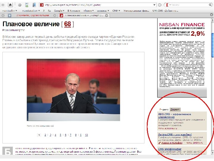Reload the page with the round button
The width and height of the screenshot is (214, 161).
point(160,5)
